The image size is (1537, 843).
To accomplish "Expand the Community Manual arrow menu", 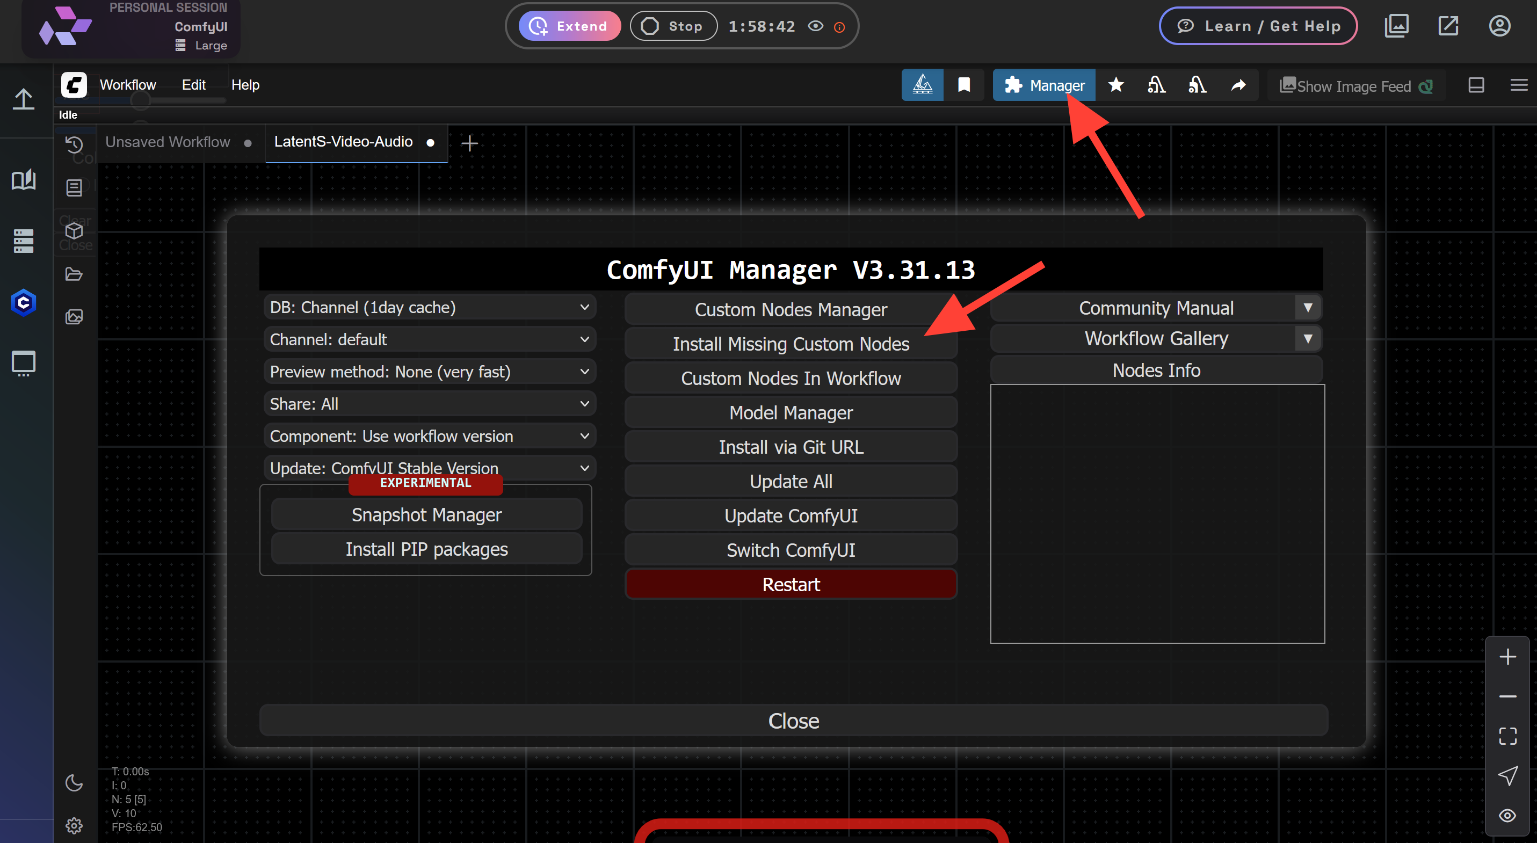I will [x=1308, y=308].
